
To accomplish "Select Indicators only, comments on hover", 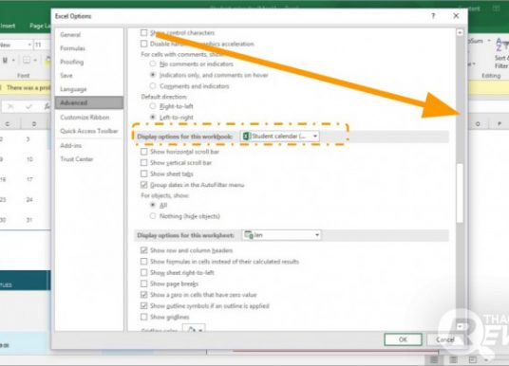I will pos(153,75).
